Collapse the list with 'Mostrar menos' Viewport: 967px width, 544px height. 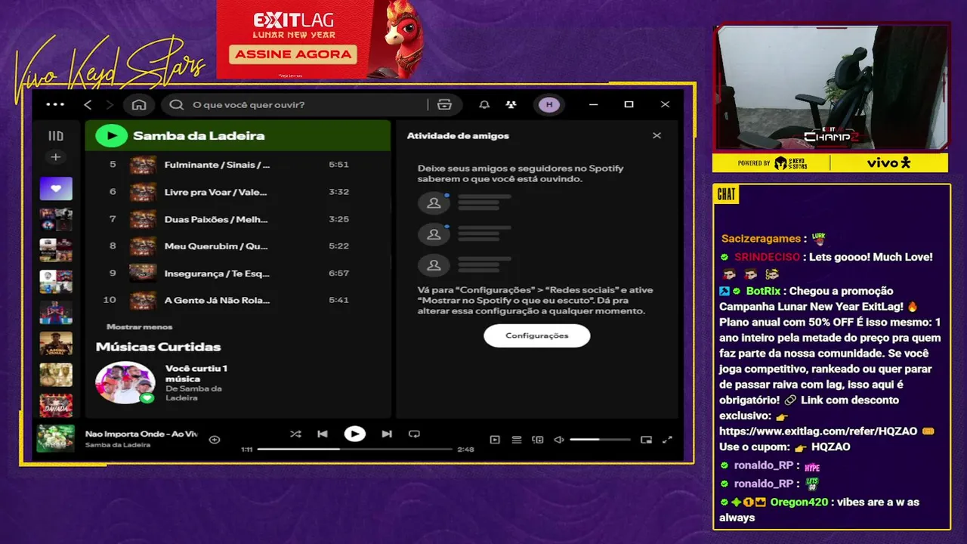point(140,326)
